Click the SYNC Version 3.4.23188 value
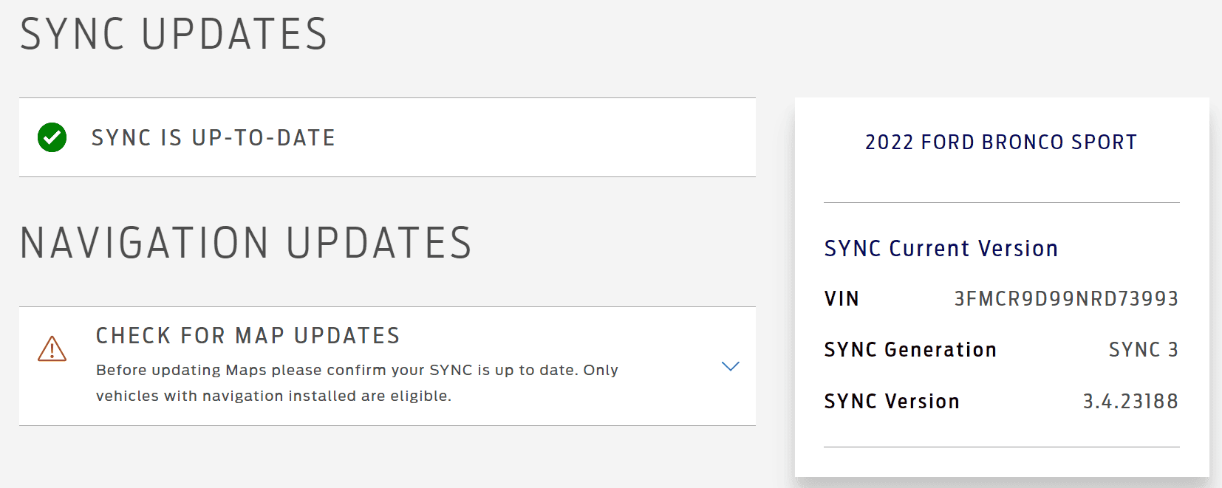Screen dimensions: 1222x488 coord(1130,401)
